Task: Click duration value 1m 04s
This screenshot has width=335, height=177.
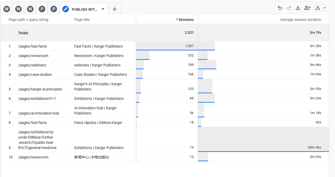Action: (315, 74)
